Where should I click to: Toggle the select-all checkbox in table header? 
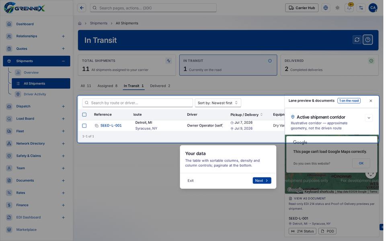[x=84, y=114]
